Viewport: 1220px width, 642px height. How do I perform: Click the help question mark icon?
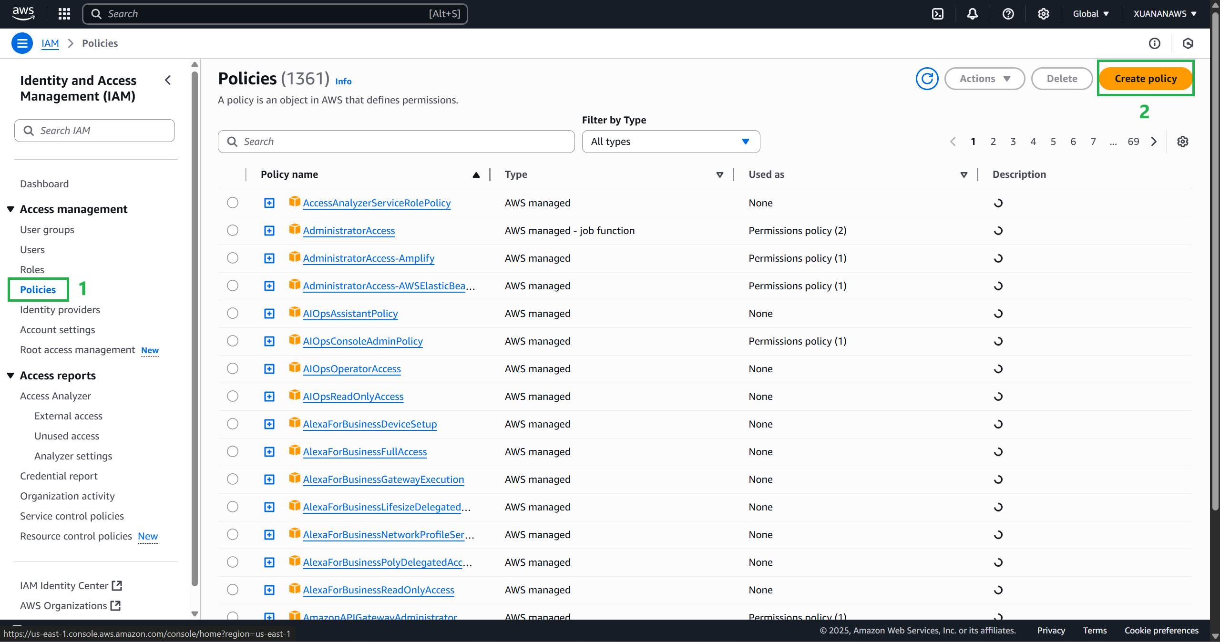(x=1008, y=14)
